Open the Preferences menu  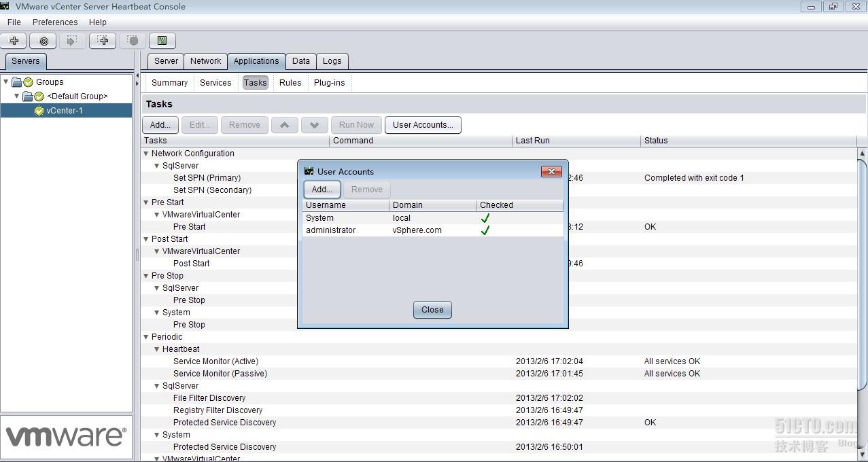55,22
